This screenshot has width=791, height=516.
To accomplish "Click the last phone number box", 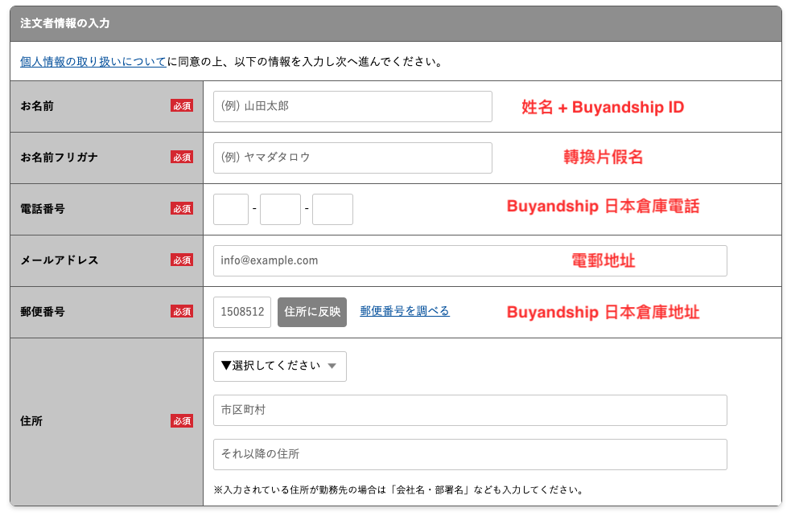I will (332, 209).
